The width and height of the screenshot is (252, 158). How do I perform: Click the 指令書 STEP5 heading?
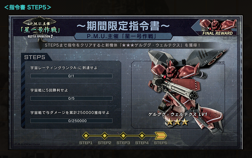click(28, 7)
